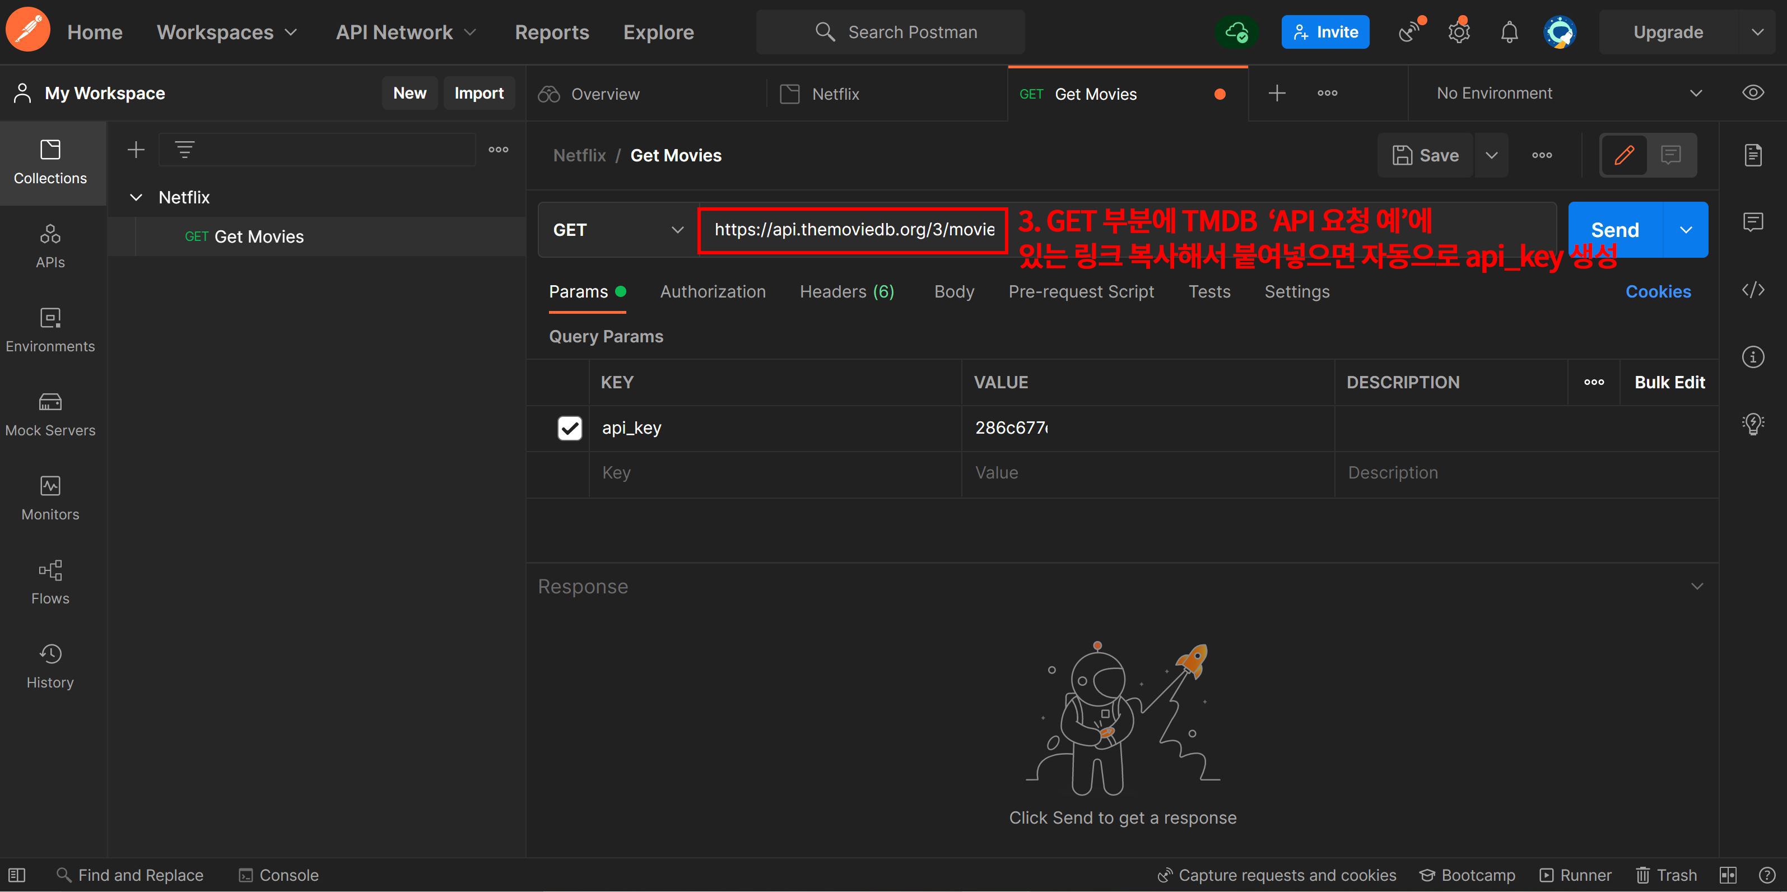Open the documentation icon in right sidebar
Screen dimensions: 1787x892
pos(1753,155)
